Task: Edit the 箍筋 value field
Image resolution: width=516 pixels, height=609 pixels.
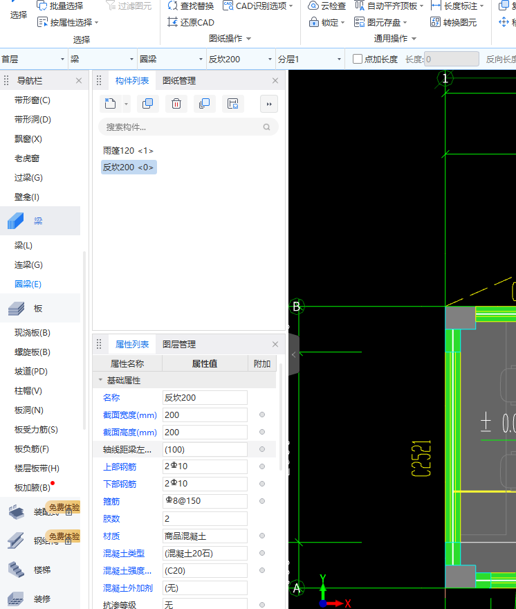Action: pos(205,501)
